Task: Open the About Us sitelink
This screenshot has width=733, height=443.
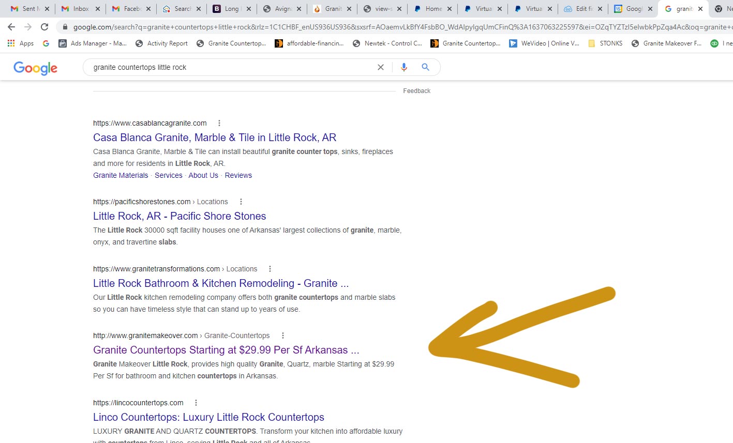Action: pyautogui.click(x=203, y=175)
